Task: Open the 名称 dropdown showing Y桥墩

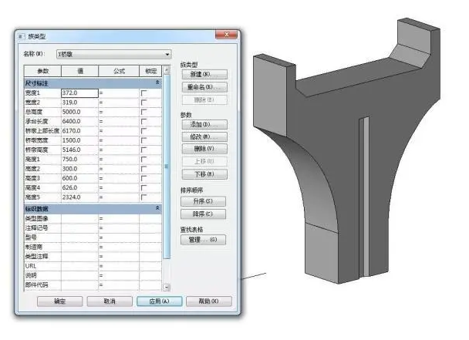Action: 113,55
